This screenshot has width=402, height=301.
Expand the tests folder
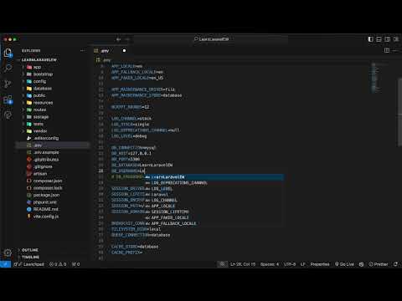[39, 124]
